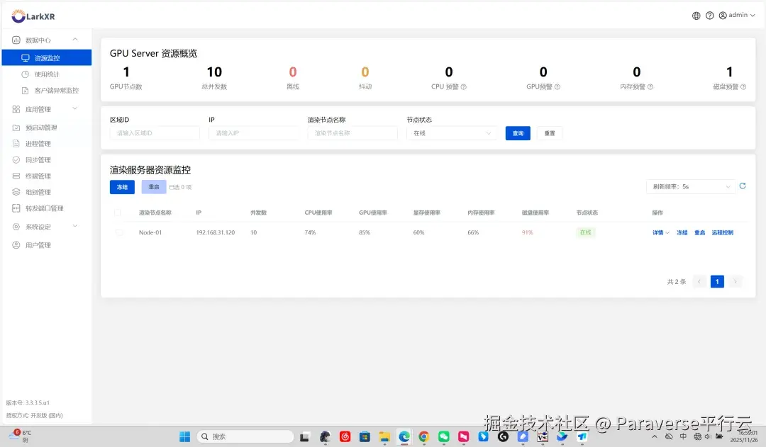
Task: Open the admin account dropdown
Action: (x=737, y=15)
